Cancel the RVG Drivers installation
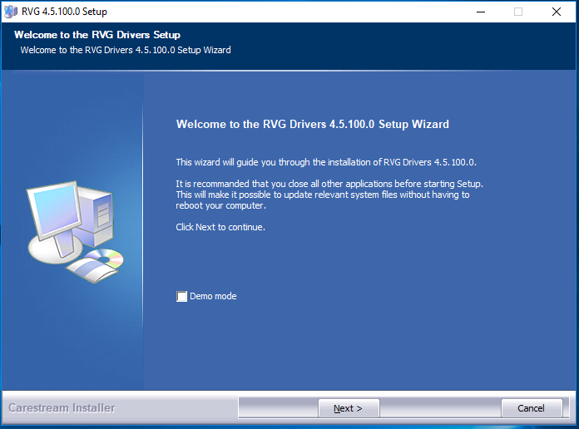 (531, 408)
